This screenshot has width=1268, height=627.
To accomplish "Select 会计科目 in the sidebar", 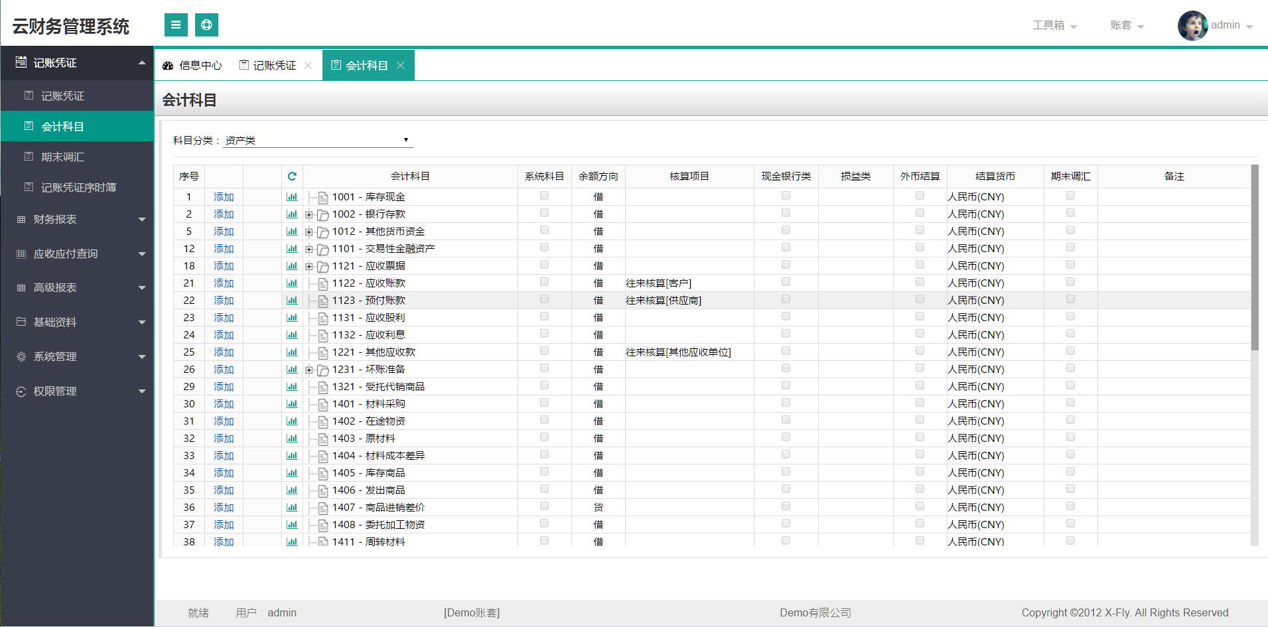I will click(77, 126).
